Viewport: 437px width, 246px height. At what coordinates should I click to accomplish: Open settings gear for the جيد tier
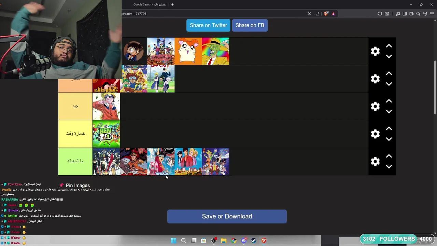click(x=375, y=106)
